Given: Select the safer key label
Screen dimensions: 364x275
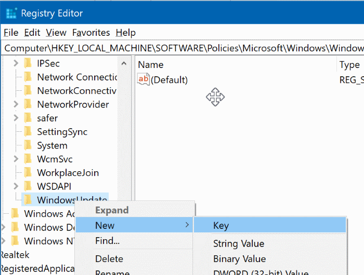Looking at the screenshot, I should [47, 118].
